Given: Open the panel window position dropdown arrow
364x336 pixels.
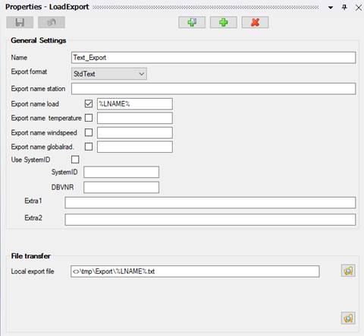Looking at the screenshot, I should (x=331, y=8).
